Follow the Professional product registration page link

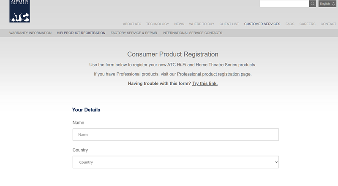pyautogui.click(x=214, y=74)
